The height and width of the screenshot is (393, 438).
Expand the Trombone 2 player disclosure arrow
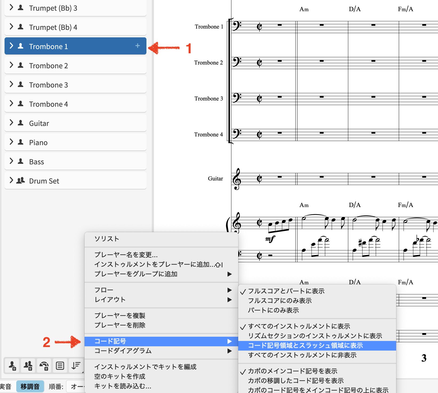pos(11,65)
